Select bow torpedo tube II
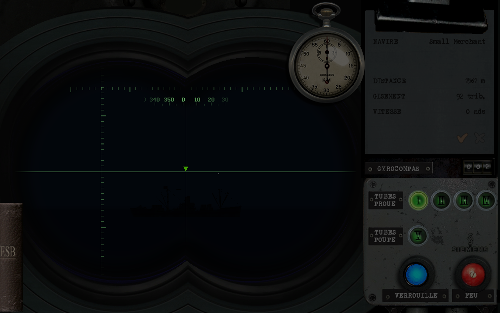Viewport: 500px width, 313px height. [x=441, y=201]
